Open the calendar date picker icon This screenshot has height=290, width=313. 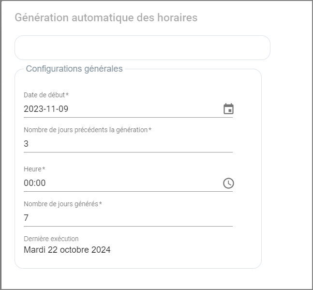pos(228,109)
